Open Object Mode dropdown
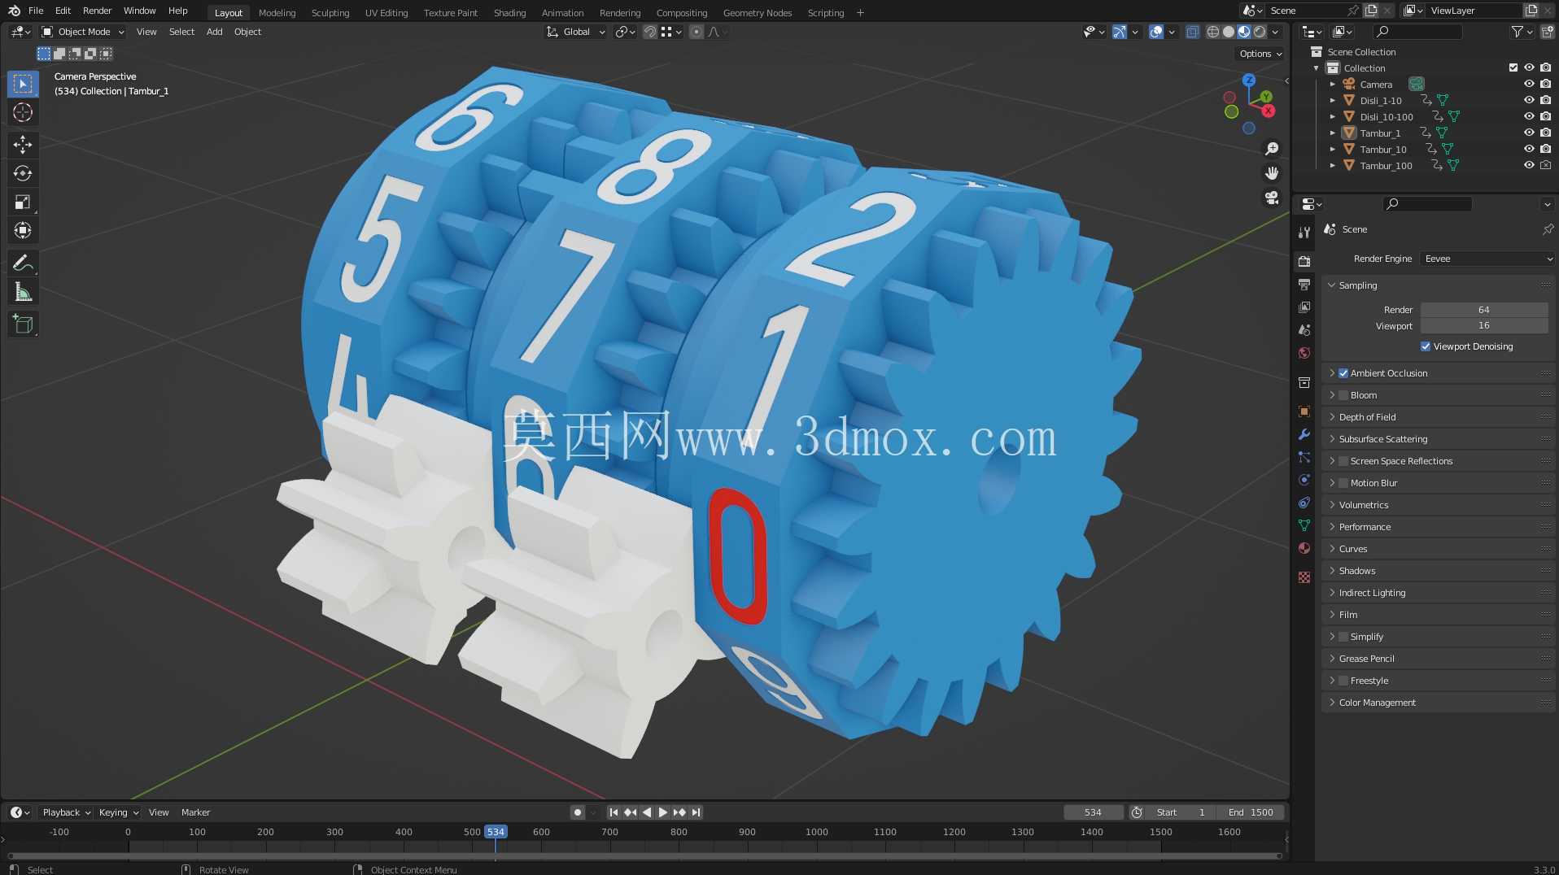This screenshot has height=875, width=1559. coord(83,32)
